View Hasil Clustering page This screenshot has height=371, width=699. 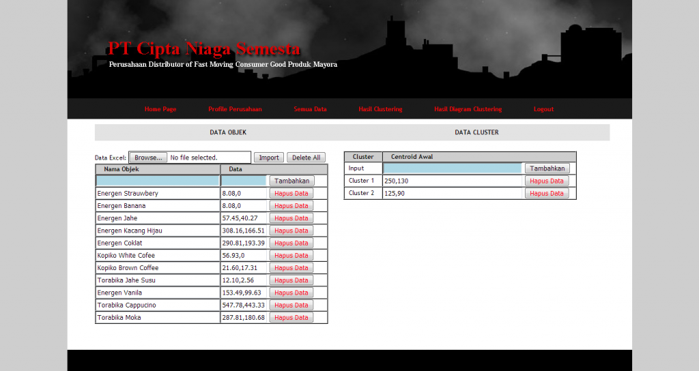coord(380,109)
